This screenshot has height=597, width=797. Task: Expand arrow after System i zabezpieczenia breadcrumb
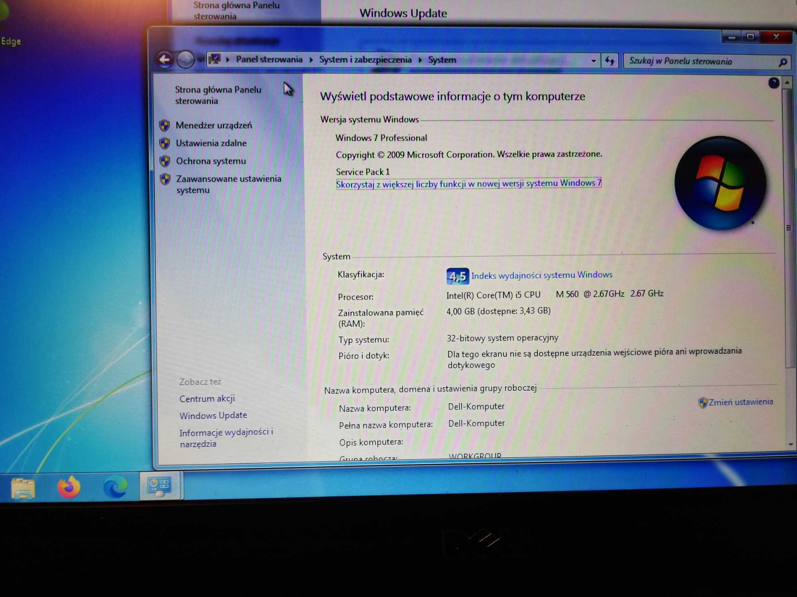click(420, 60)
